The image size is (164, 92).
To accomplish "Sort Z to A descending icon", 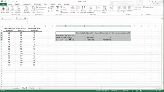I will (x=49, y=11).
